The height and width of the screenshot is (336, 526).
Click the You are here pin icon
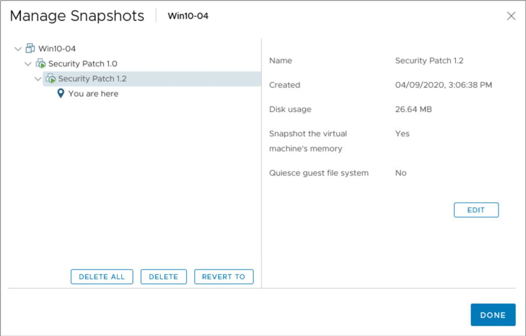[60, 94]
